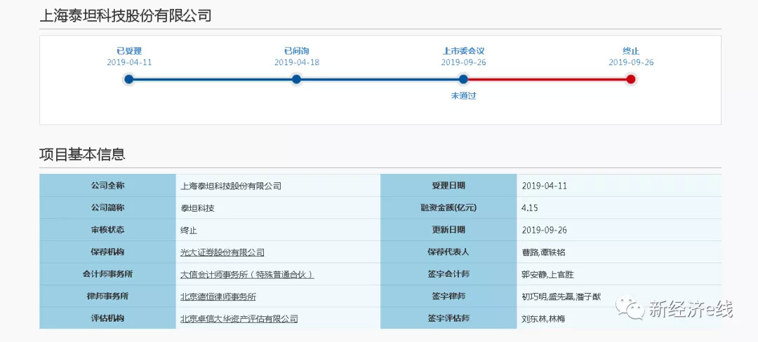Click the 上海泰坦科技股份有限公司 page heading

click(x=125, y=15)
